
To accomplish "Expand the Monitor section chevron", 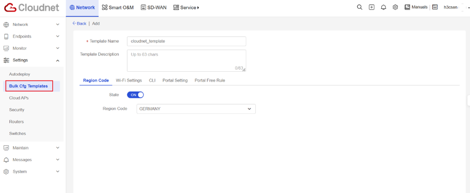I will point(58,48).
